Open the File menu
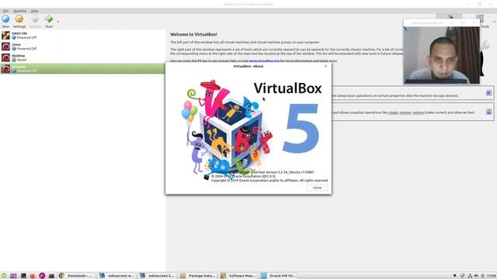Image resolution: width=497 pixels, height=279 pixels. pos(5,11)
